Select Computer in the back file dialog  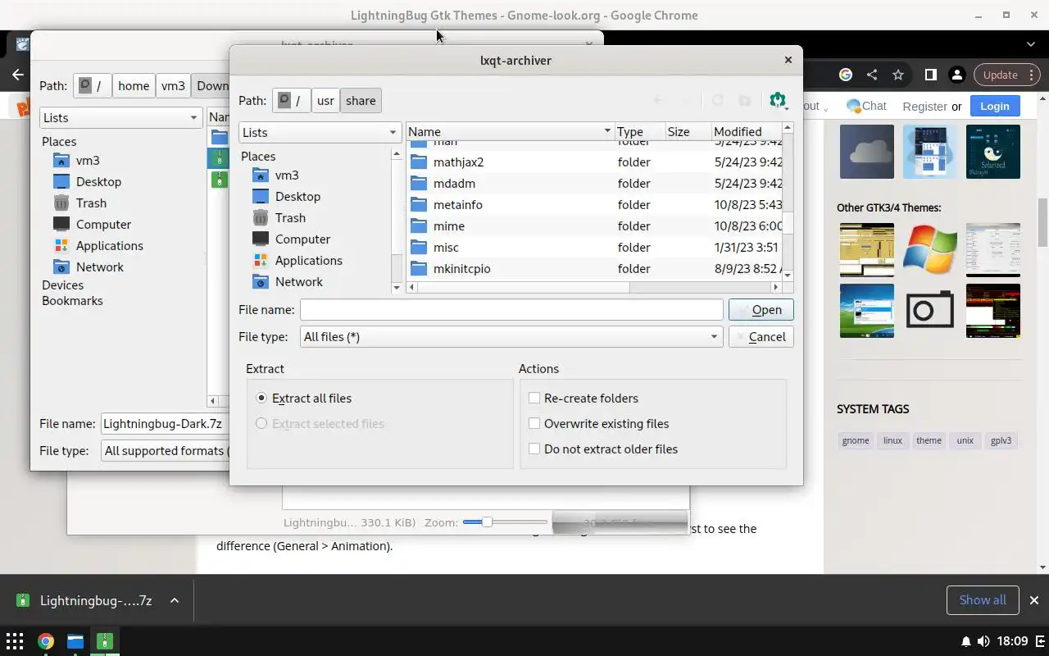(x=103, y=225)
